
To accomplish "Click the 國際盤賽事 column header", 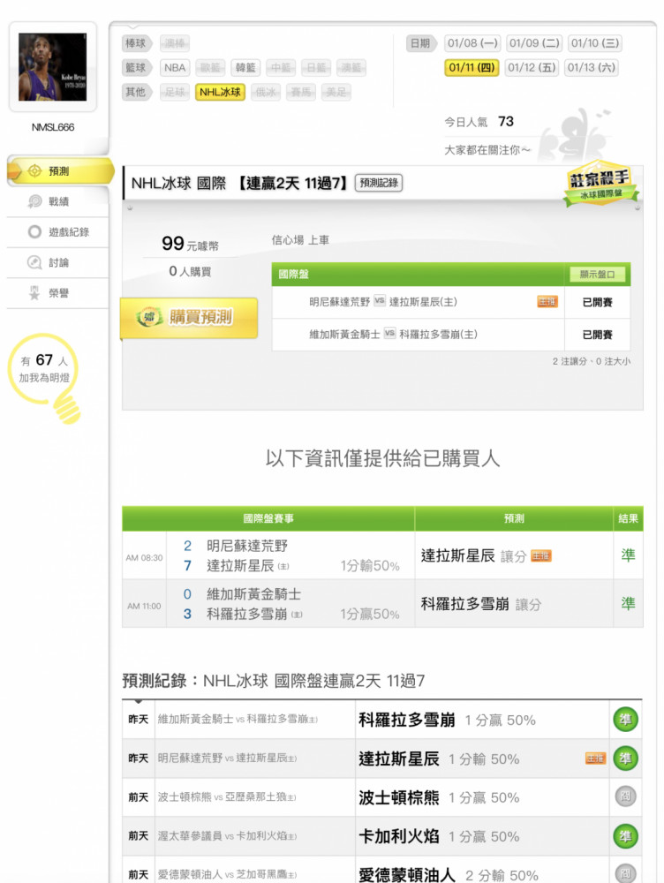I will point(268,518).
